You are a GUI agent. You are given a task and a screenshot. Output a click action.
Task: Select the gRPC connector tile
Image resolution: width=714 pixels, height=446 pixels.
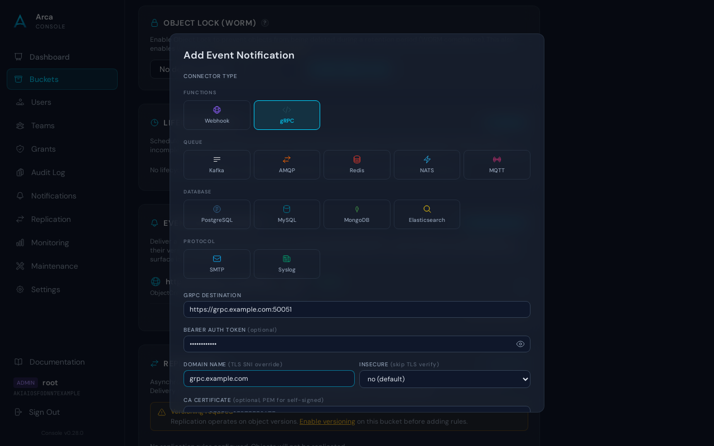(x=287, y=115)
